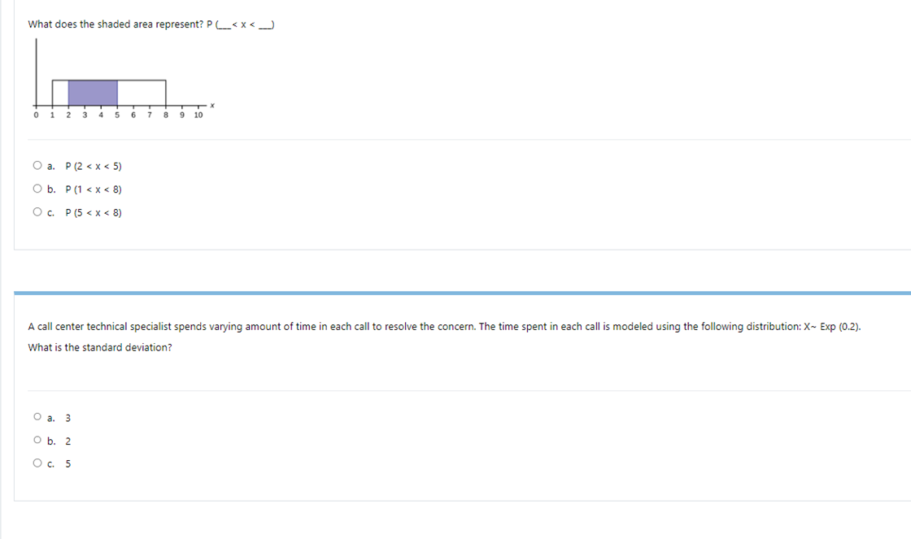This screenshot has height=539, width=911.
Task: Choose answer b with value 2
Action: 37,440
